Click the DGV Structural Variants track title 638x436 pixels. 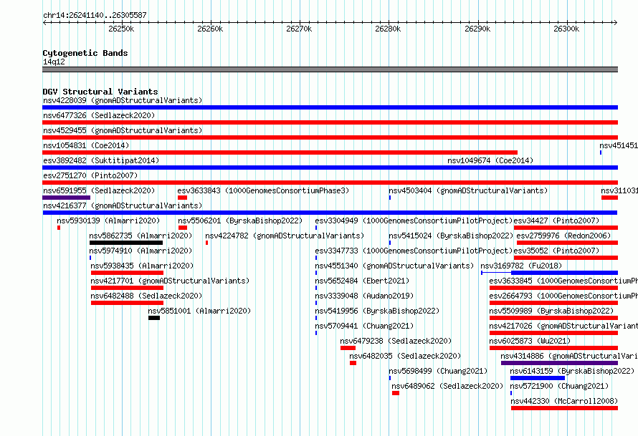pos(100,92)
